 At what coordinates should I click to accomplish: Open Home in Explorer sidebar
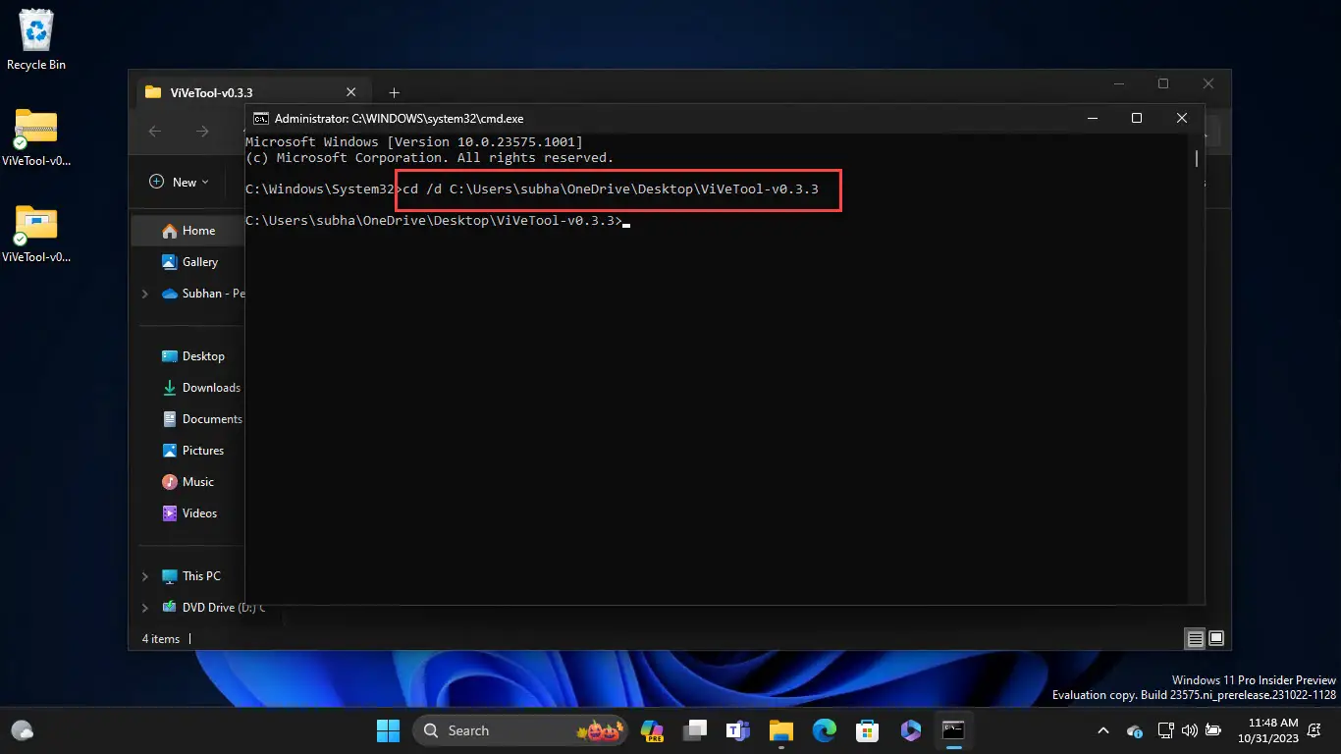(x=188, y=231)
